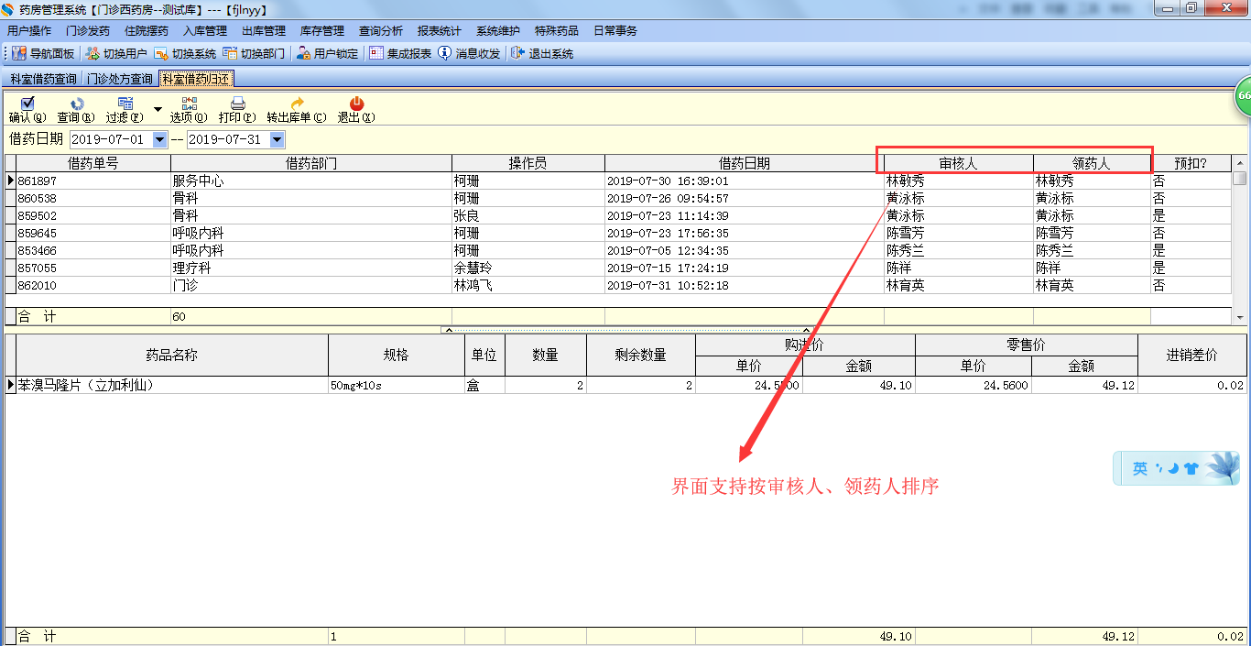Click the 剩余数量 column header
This screenshot has width=1251, height=646.
pos(641,355)
